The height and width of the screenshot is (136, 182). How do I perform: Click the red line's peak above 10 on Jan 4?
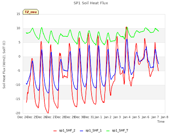click(x=126, y=27)
